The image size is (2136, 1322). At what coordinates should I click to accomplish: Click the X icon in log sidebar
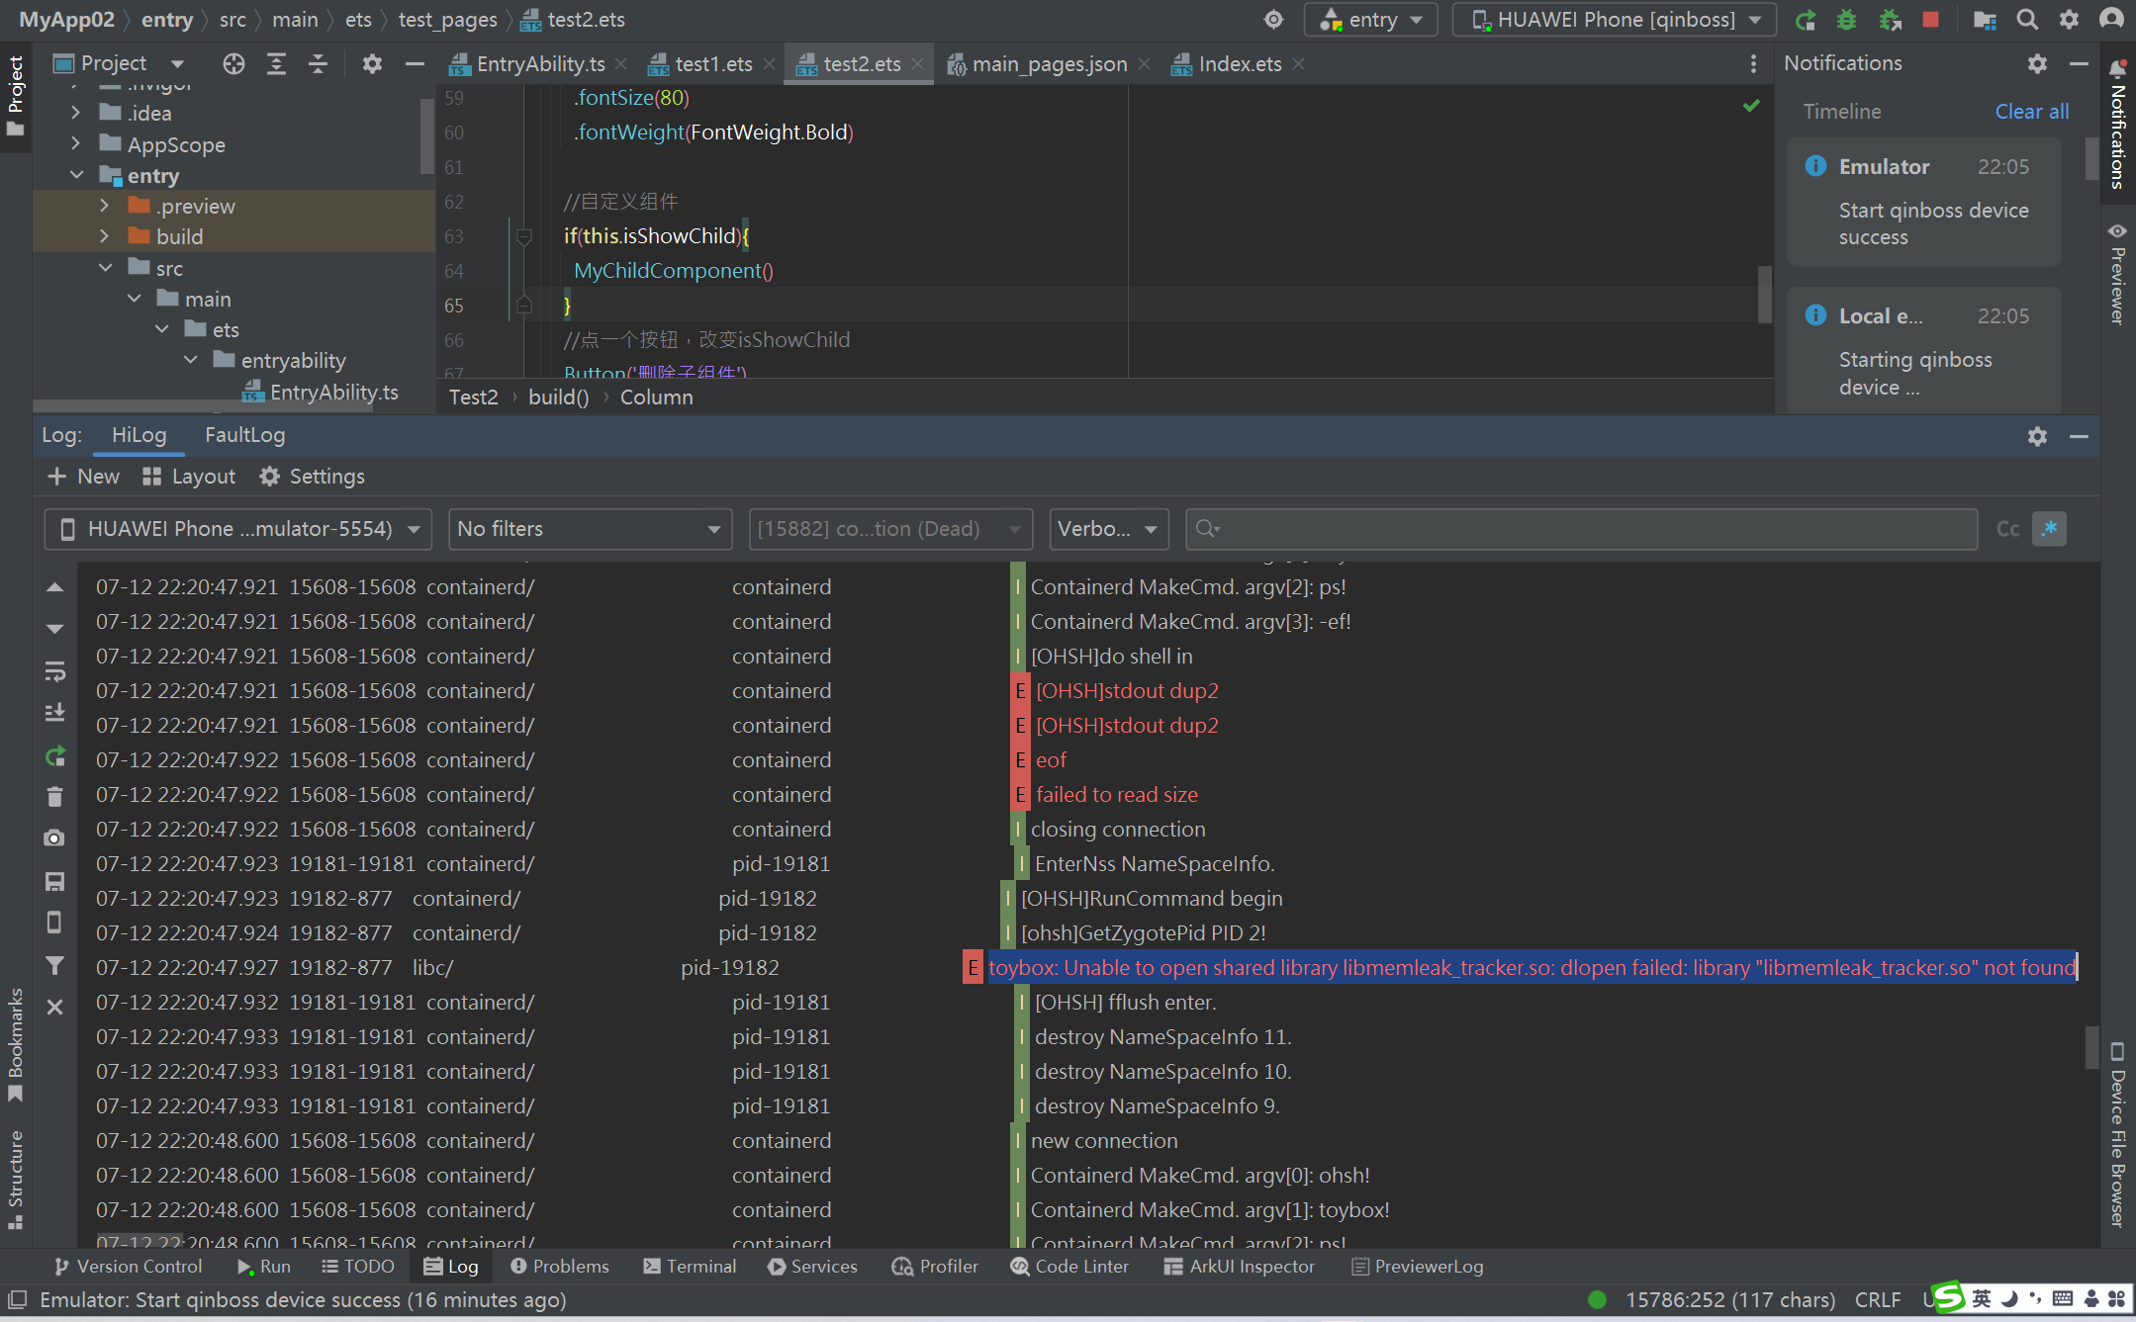(x=55, y=1007)
